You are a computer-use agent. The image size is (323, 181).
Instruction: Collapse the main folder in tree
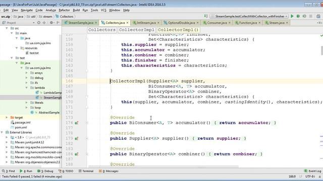click(x=12, y=33)
